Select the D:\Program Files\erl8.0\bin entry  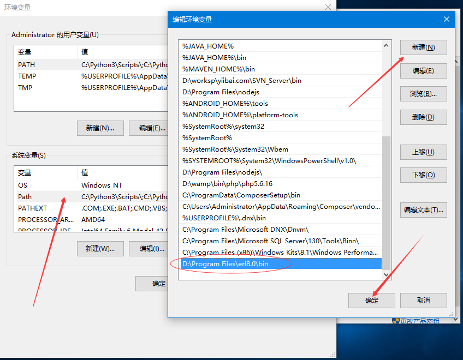pyautogui.click(x=280, y=264)
